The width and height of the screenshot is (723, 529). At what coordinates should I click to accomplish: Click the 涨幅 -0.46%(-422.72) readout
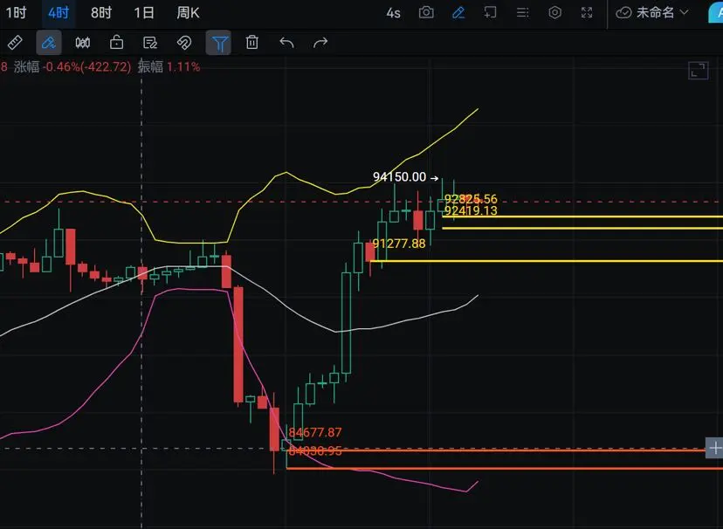tap(72, 67)
